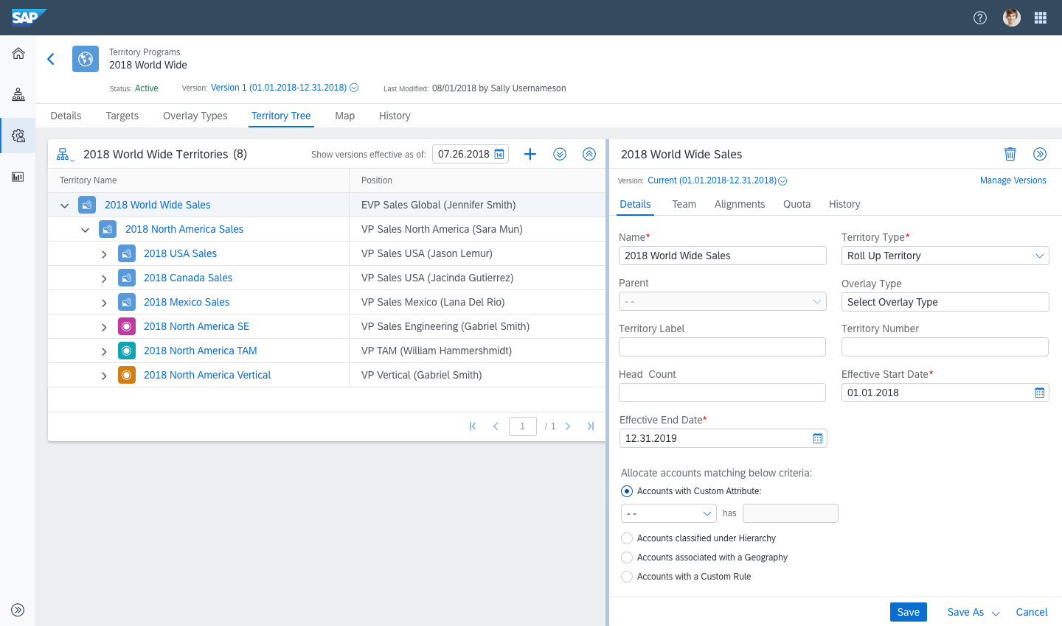Navigate back with the back arrow

pyautogui.click(x=51, y=59)
